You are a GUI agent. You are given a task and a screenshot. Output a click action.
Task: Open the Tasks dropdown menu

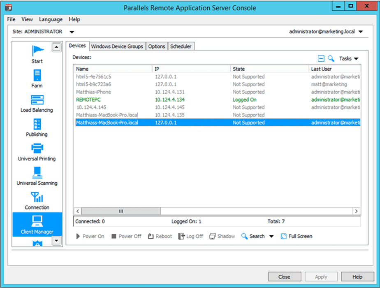349,59
